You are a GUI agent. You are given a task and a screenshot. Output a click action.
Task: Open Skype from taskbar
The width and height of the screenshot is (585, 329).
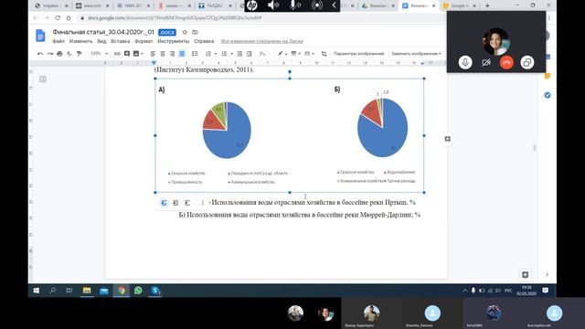(x=155, y=291)
